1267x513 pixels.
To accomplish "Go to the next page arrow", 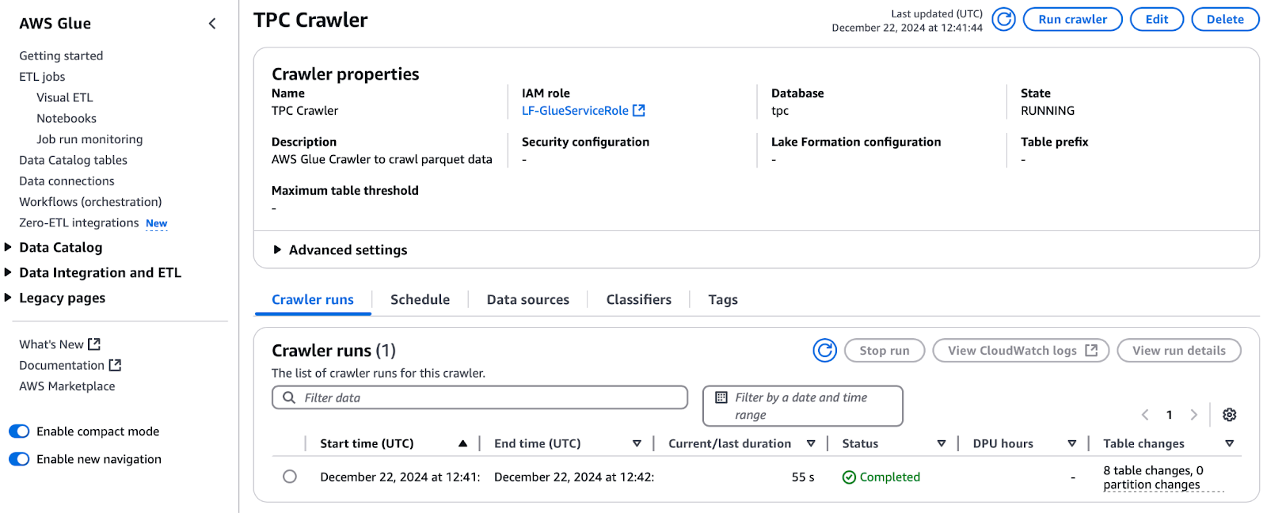I will (1193, 415).
